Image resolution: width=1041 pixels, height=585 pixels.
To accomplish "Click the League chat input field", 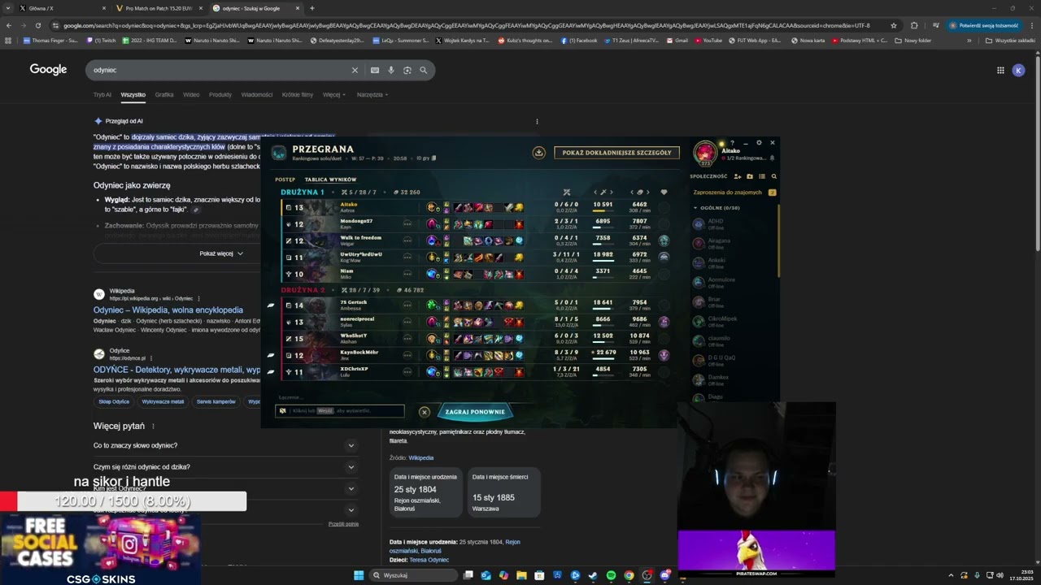I will coord(340,411).
